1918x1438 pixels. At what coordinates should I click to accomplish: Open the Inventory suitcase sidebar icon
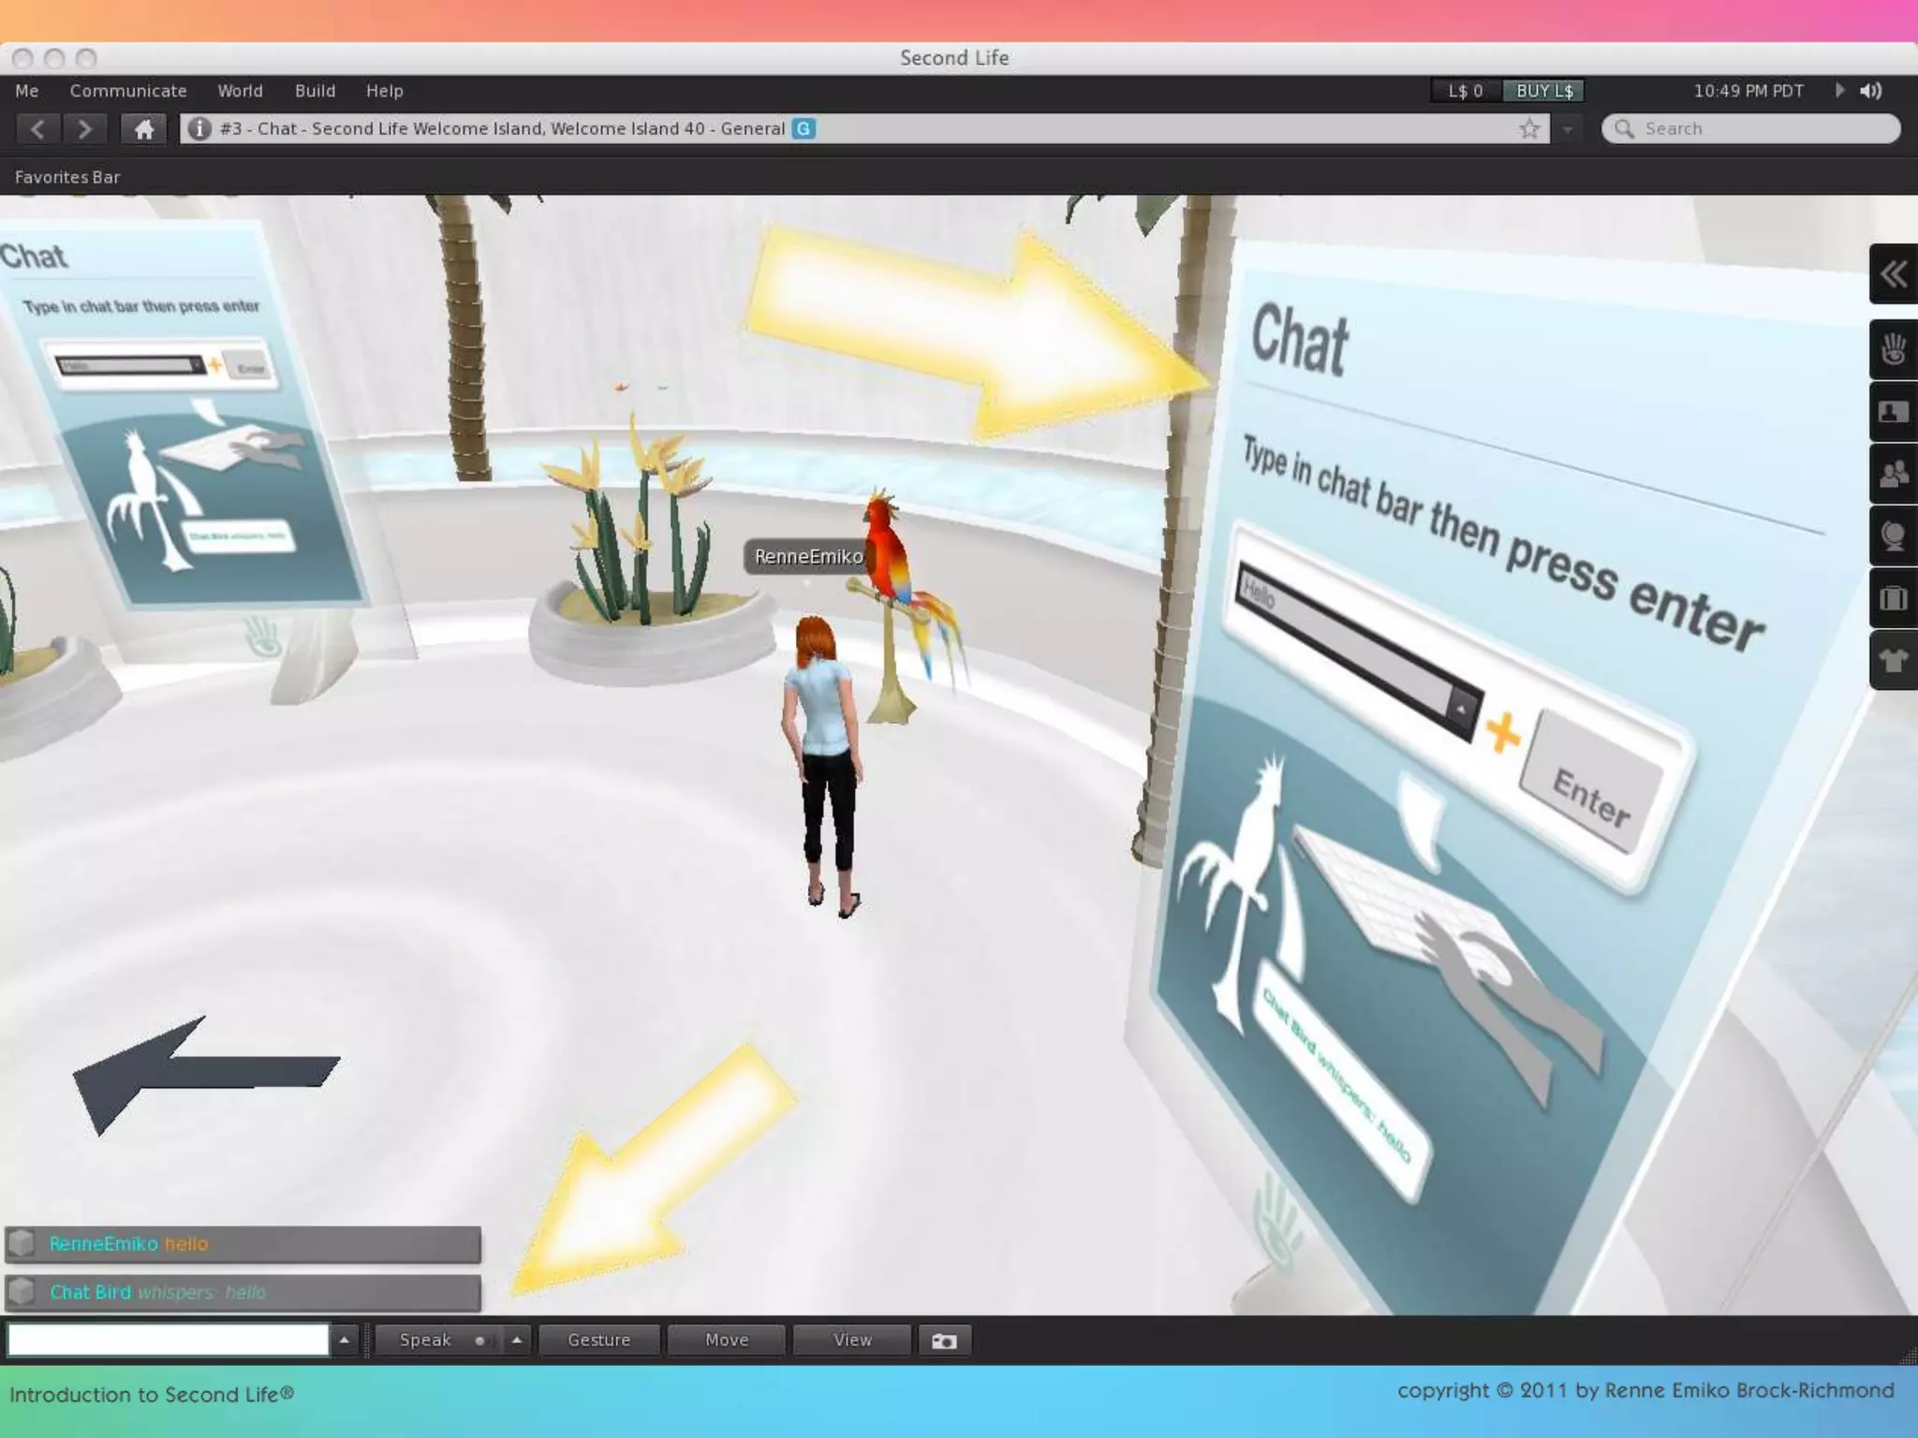pos(1893,598)
